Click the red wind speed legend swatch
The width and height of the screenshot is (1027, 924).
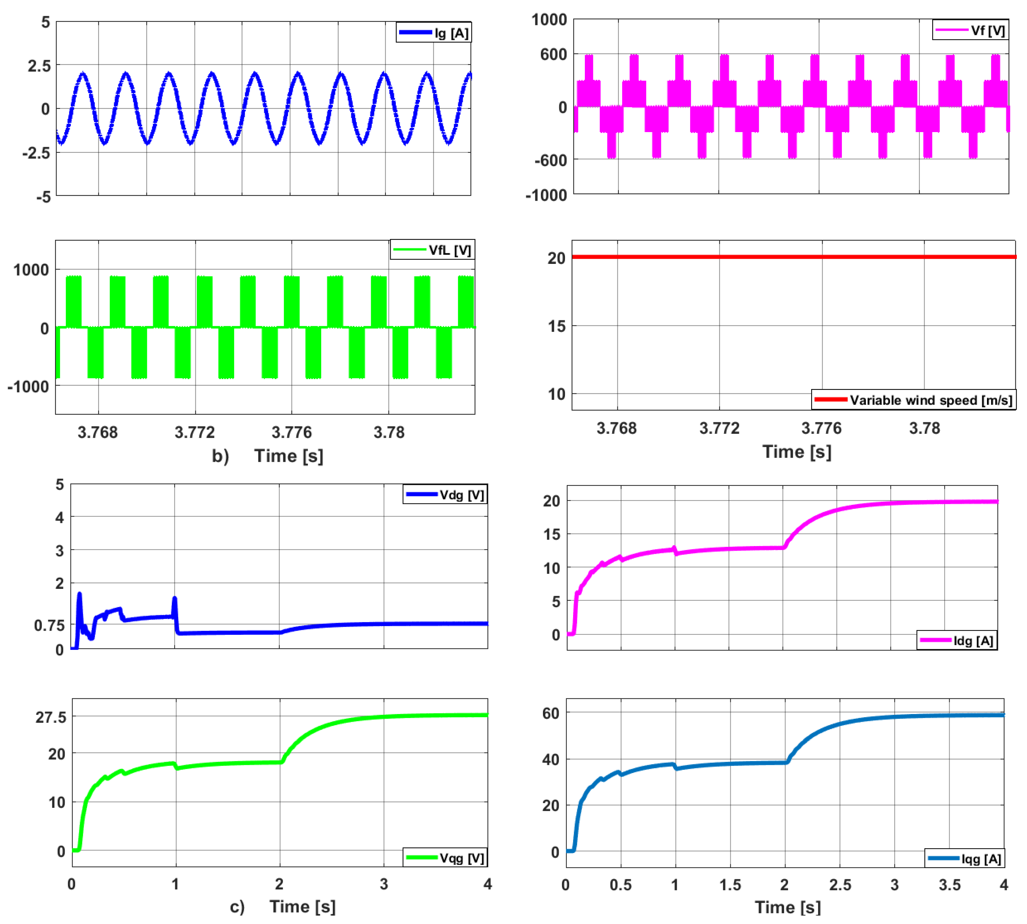830,400
